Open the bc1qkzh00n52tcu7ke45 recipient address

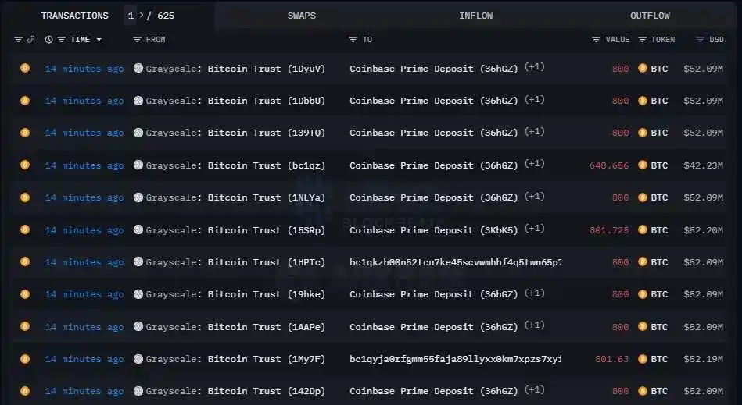click(455, 262)
